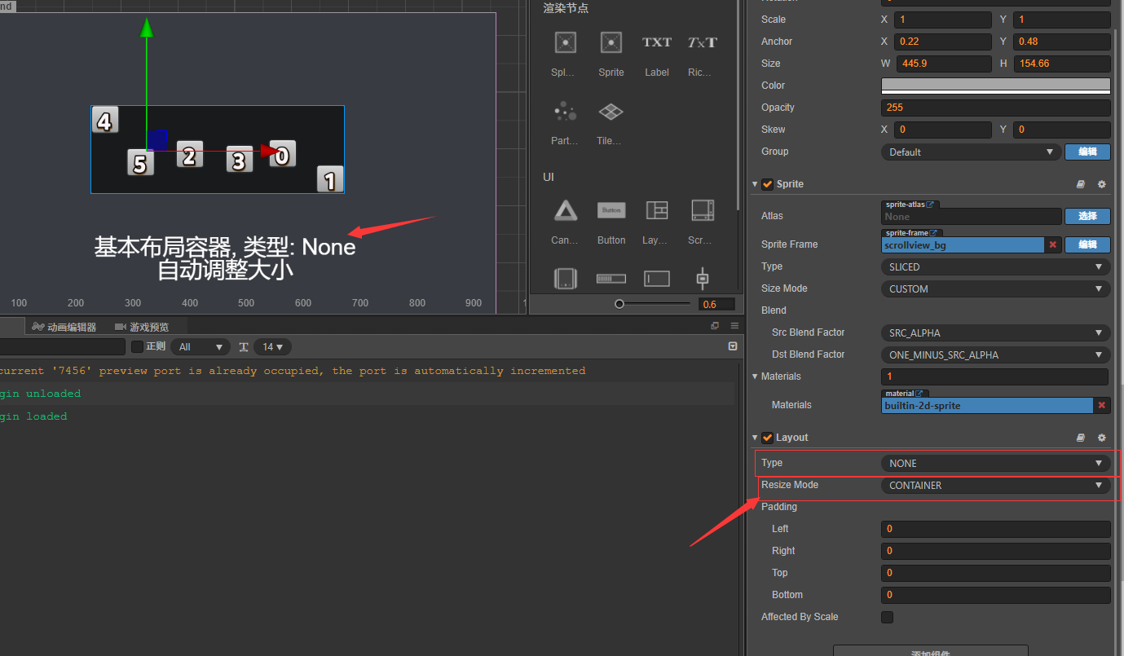Open the console log filter All dropdown

[201, 347]
